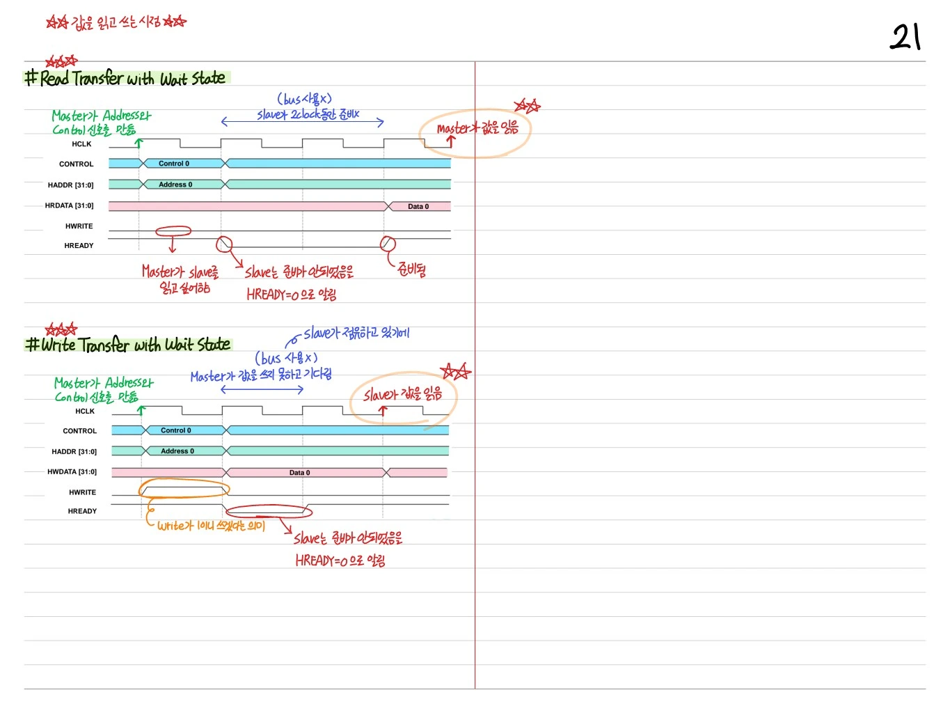Select the Write Transfer with Wait State heading

(x=128, y=344)
